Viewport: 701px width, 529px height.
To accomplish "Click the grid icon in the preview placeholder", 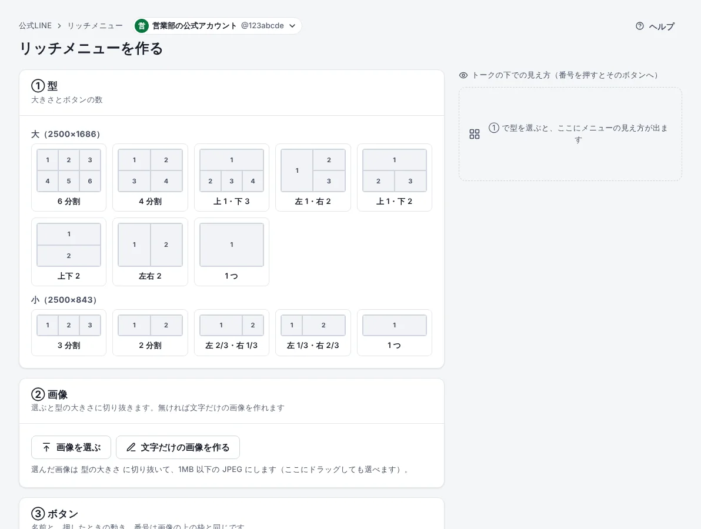I will pos(475,134).
